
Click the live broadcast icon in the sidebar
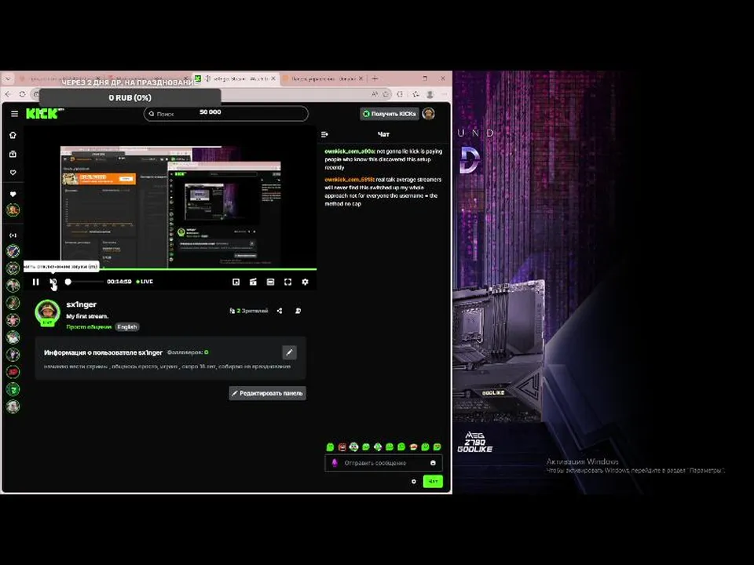(13, 235)
